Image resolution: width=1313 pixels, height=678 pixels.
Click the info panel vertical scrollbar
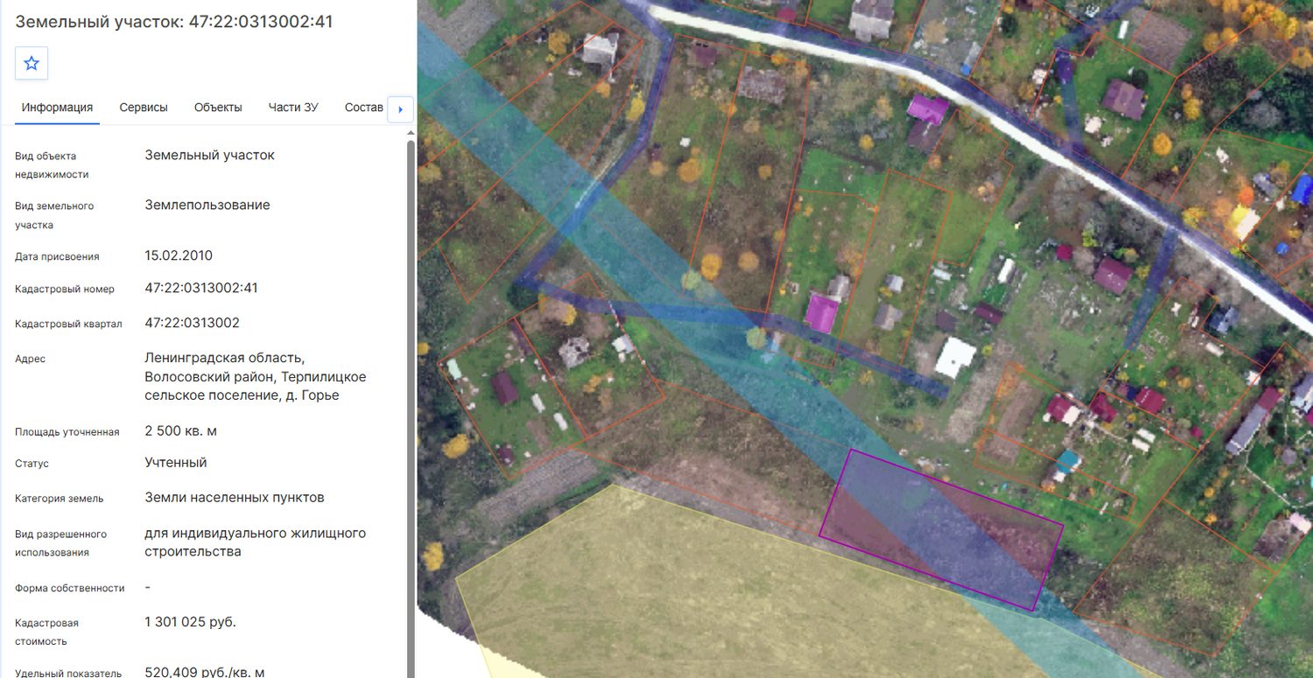[411, 402]
